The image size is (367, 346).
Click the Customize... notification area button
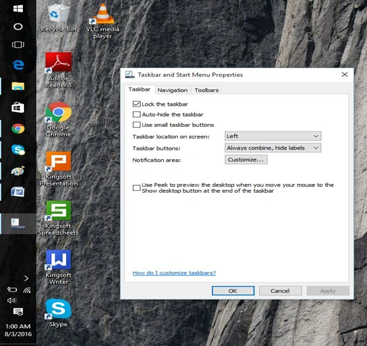tap(246, 160)
